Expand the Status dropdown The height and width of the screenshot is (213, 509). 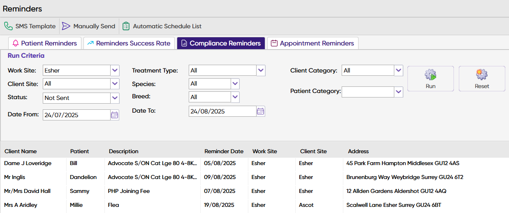click(x=115, y=98)
